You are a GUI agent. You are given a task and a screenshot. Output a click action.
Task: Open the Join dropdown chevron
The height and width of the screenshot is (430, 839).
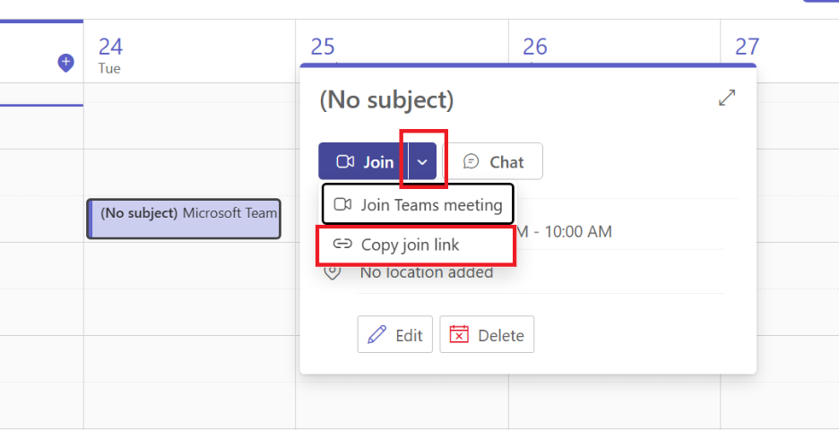pos(423,161)
